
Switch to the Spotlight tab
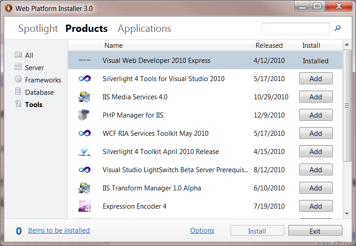[38, 28]
